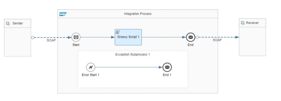Image resolution: width=281 pixels, height=101 pixels.
Task: Select the Exception Subprocess 1 label
Action: [x=133, y=54]
